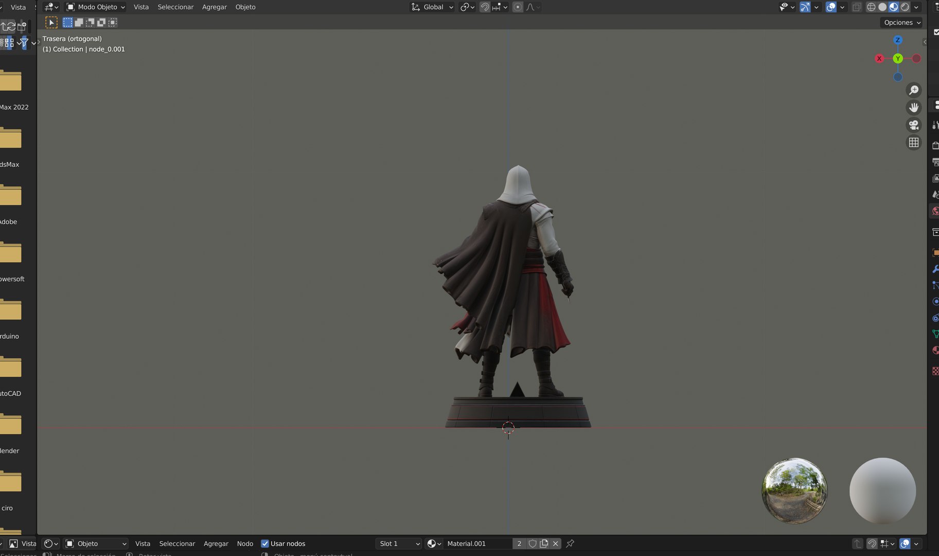Click the Z axis gizmo handle
939x556 pixels.
point(898,40)
